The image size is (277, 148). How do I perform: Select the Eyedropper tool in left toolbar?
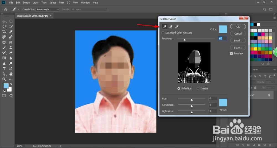point(11,32)
